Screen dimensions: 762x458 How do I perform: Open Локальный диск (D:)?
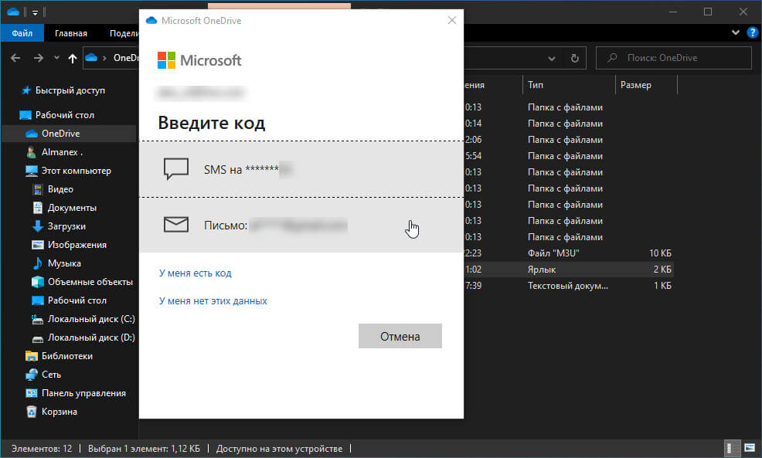click(91, 338)
